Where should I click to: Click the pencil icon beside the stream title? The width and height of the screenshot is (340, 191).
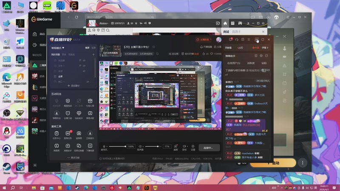[x=154, y=47]
